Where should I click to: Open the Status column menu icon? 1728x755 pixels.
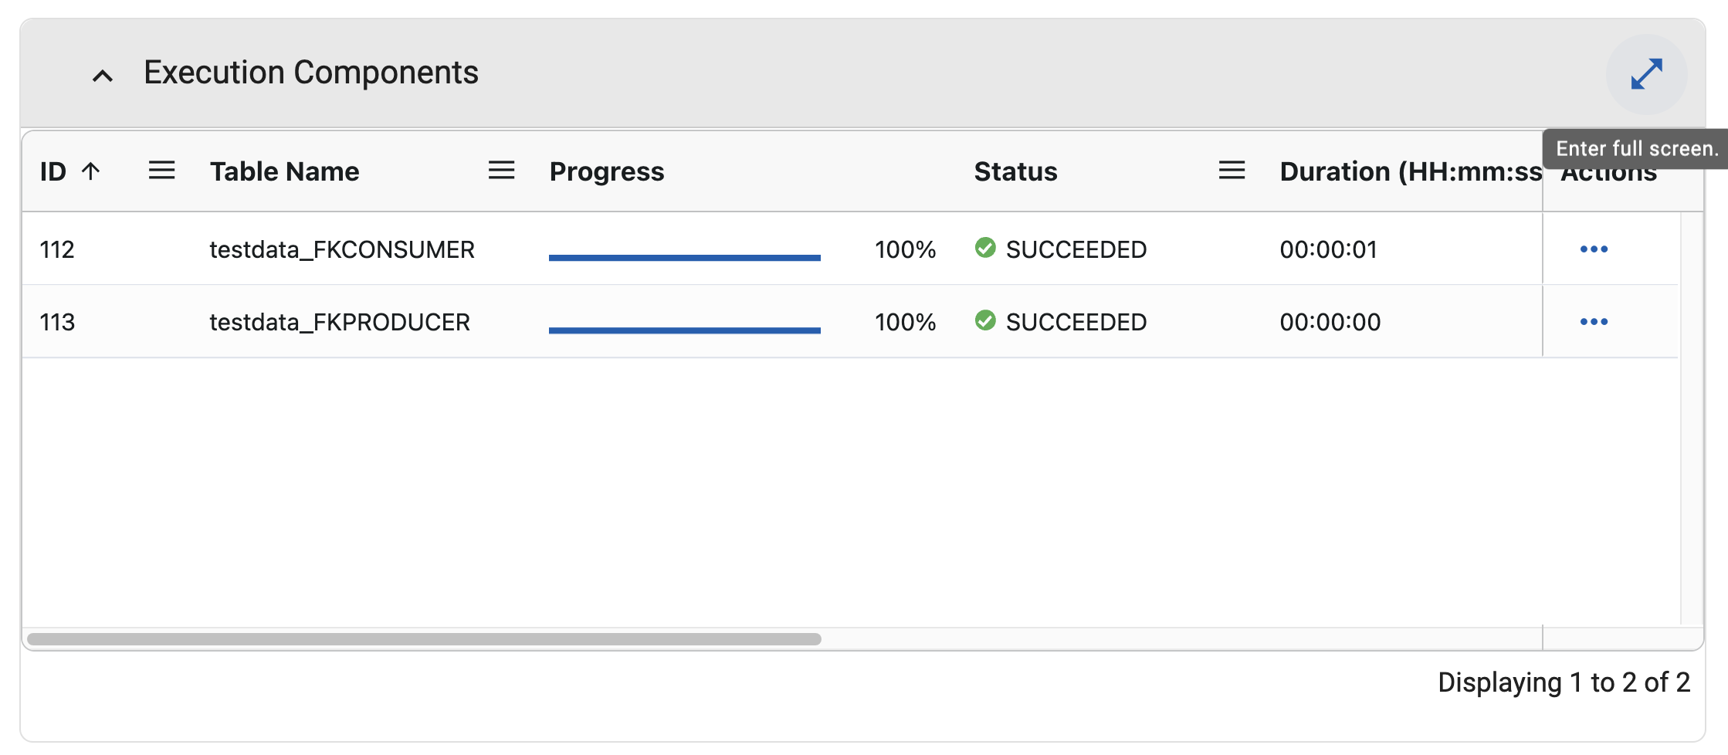[x=1232, y=171]
